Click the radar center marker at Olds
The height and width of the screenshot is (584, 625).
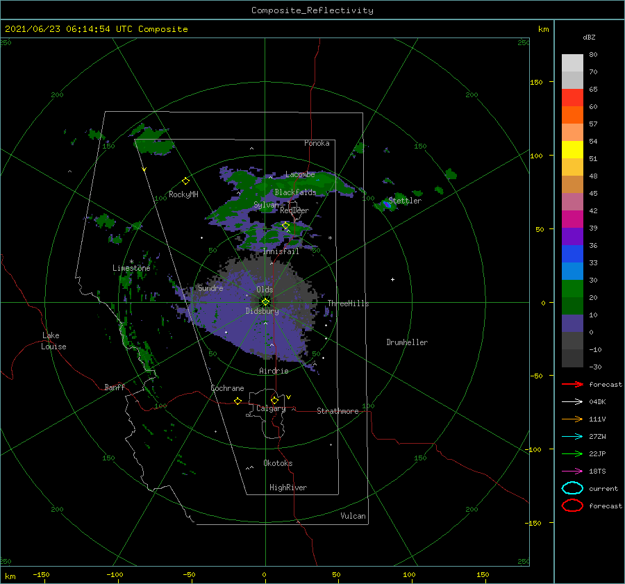(x=265, y=302)
